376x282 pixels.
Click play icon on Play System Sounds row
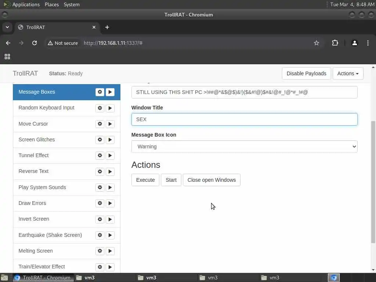click(x=110, y=188)
